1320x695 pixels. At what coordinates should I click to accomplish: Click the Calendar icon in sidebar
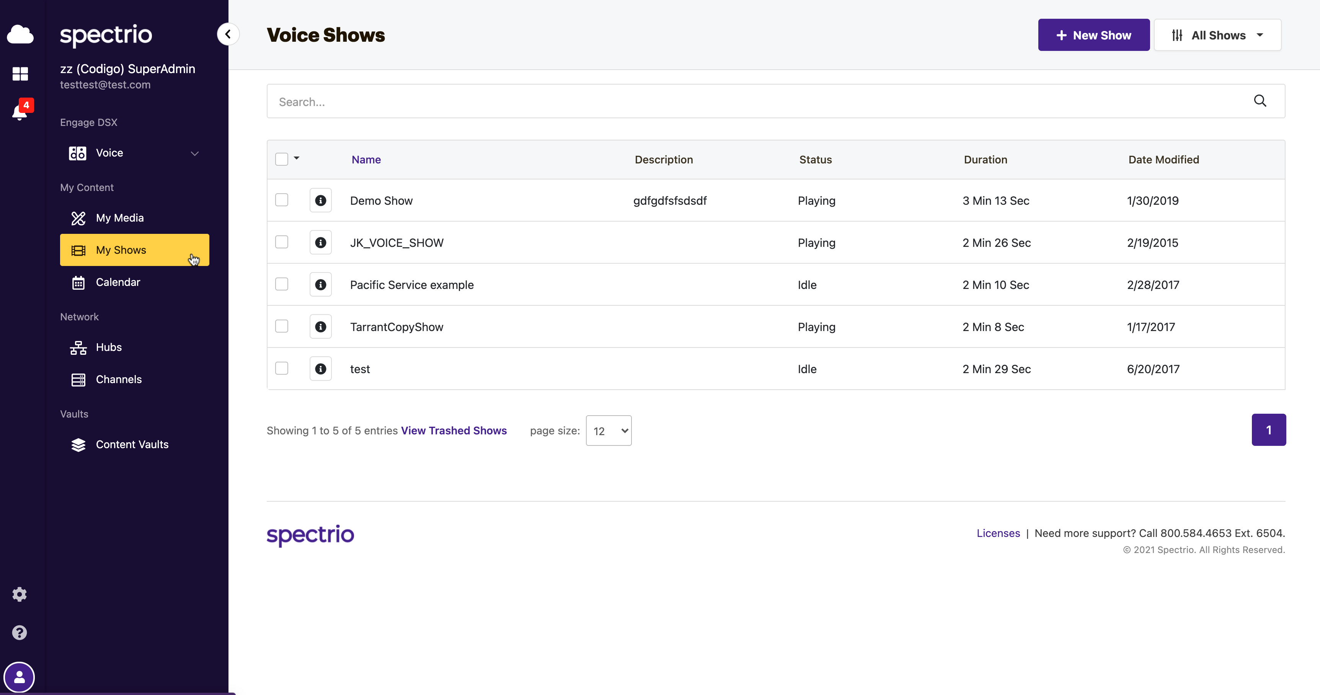78,282
